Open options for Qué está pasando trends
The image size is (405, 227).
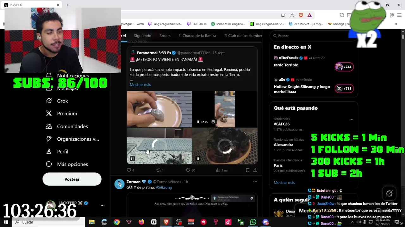[351, 119]
